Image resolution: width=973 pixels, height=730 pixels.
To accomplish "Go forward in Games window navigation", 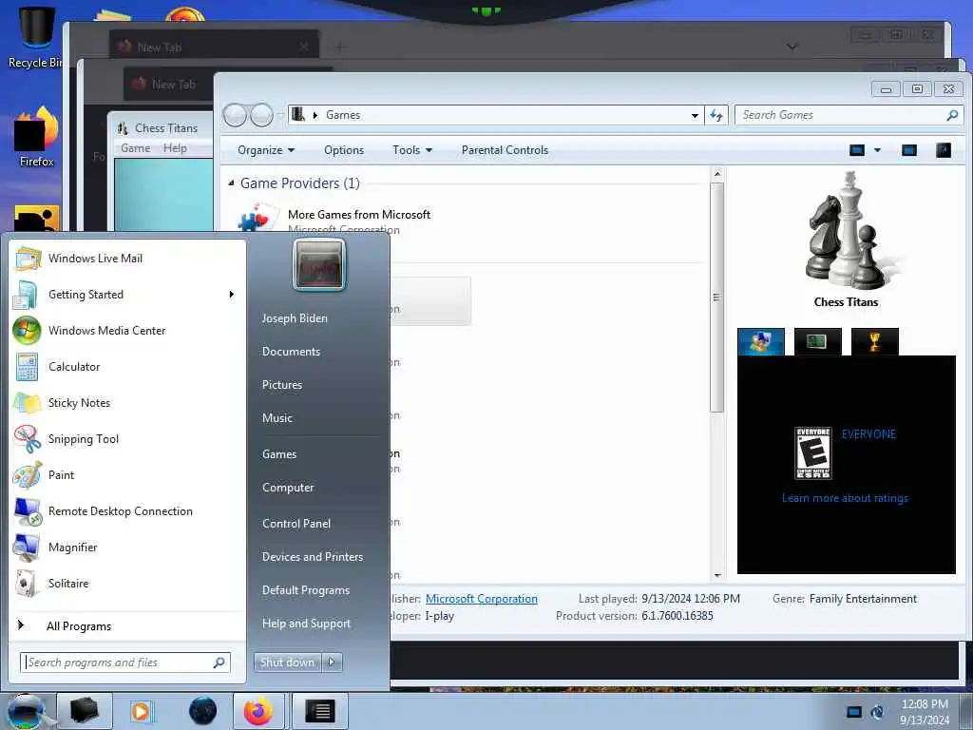I will pyautogui.click(x=260, y=115).
